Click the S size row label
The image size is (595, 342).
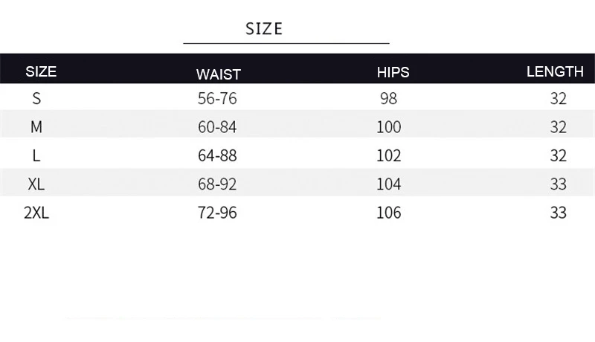[36, 99]
